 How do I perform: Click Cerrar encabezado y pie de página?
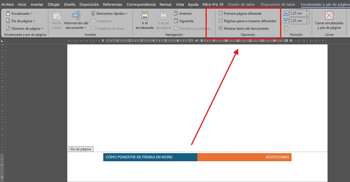[329, 21]
